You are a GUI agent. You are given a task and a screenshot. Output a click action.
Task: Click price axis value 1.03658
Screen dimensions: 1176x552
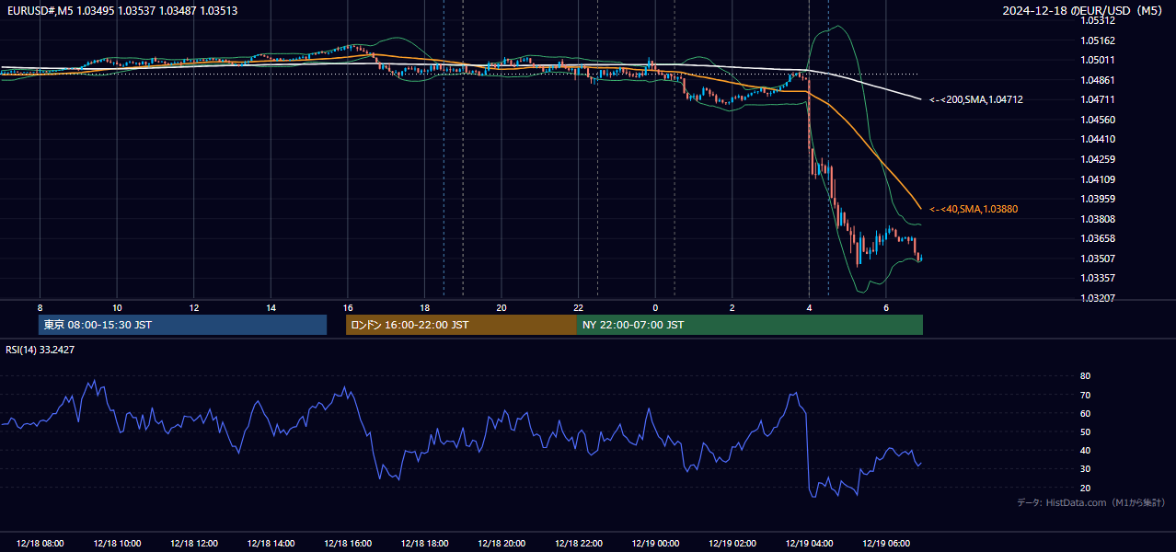click(1098, 238)
